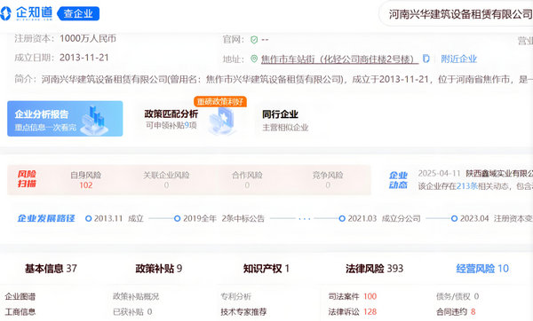Open the address link 焦作市车站街
Image resolution: width=533 pixels, height=321 pixels.
(x=339, y=59)
